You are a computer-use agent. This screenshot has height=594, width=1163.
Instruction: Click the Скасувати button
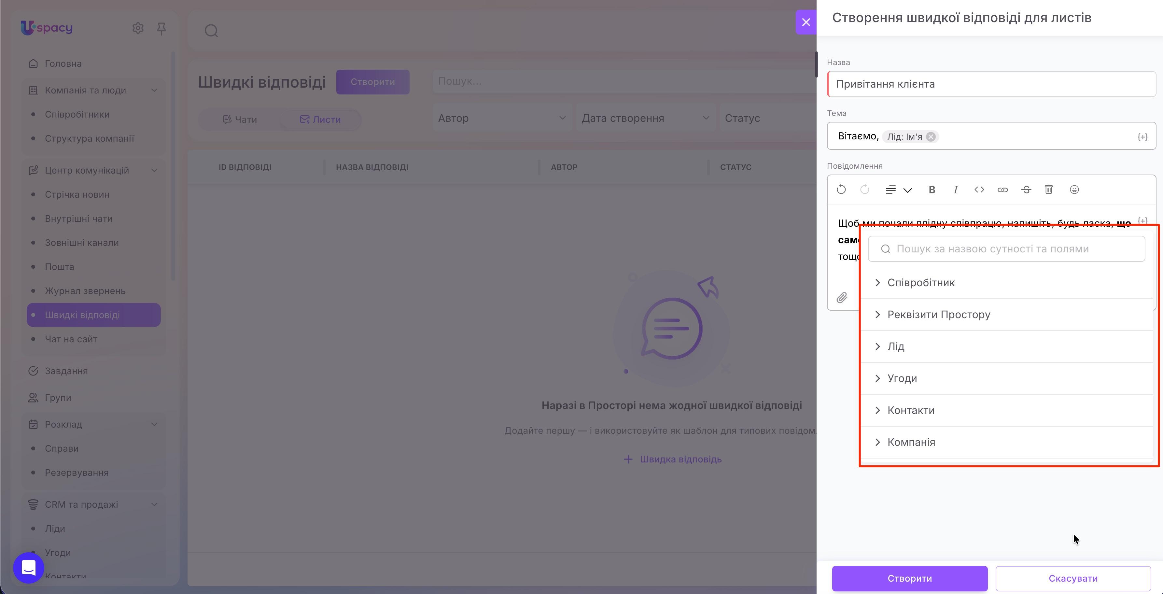[1073, 579]
